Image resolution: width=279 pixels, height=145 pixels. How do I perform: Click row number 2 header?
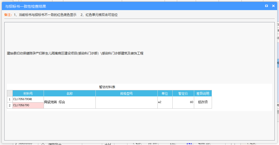tap(10, 105)
